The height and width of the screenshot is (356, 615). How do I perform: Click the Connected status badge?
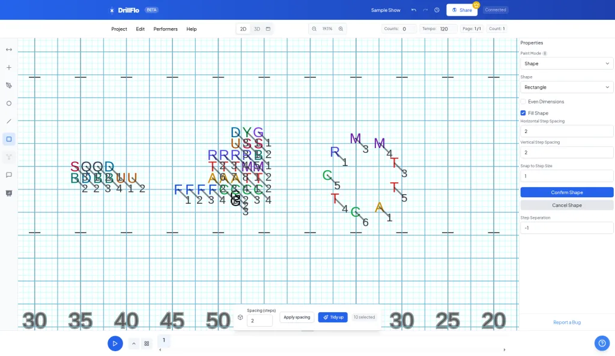(495, 10)
